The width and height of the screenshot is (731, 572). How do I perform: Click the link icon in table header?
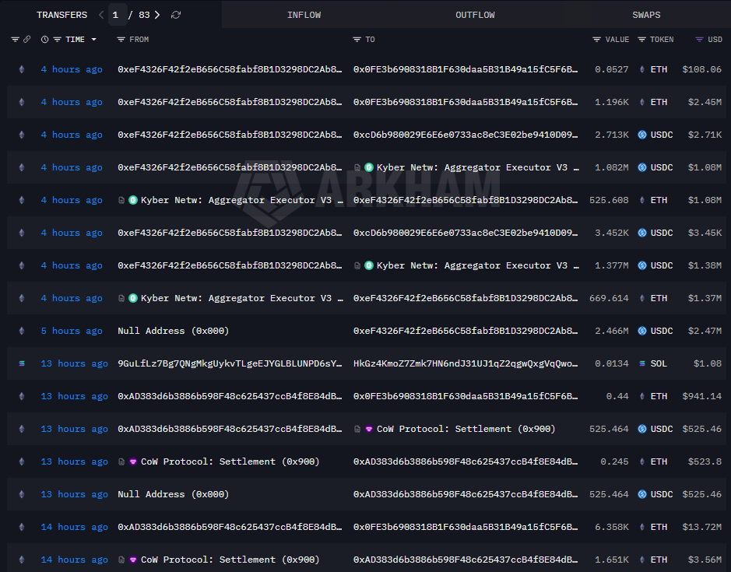click(27, 40)
